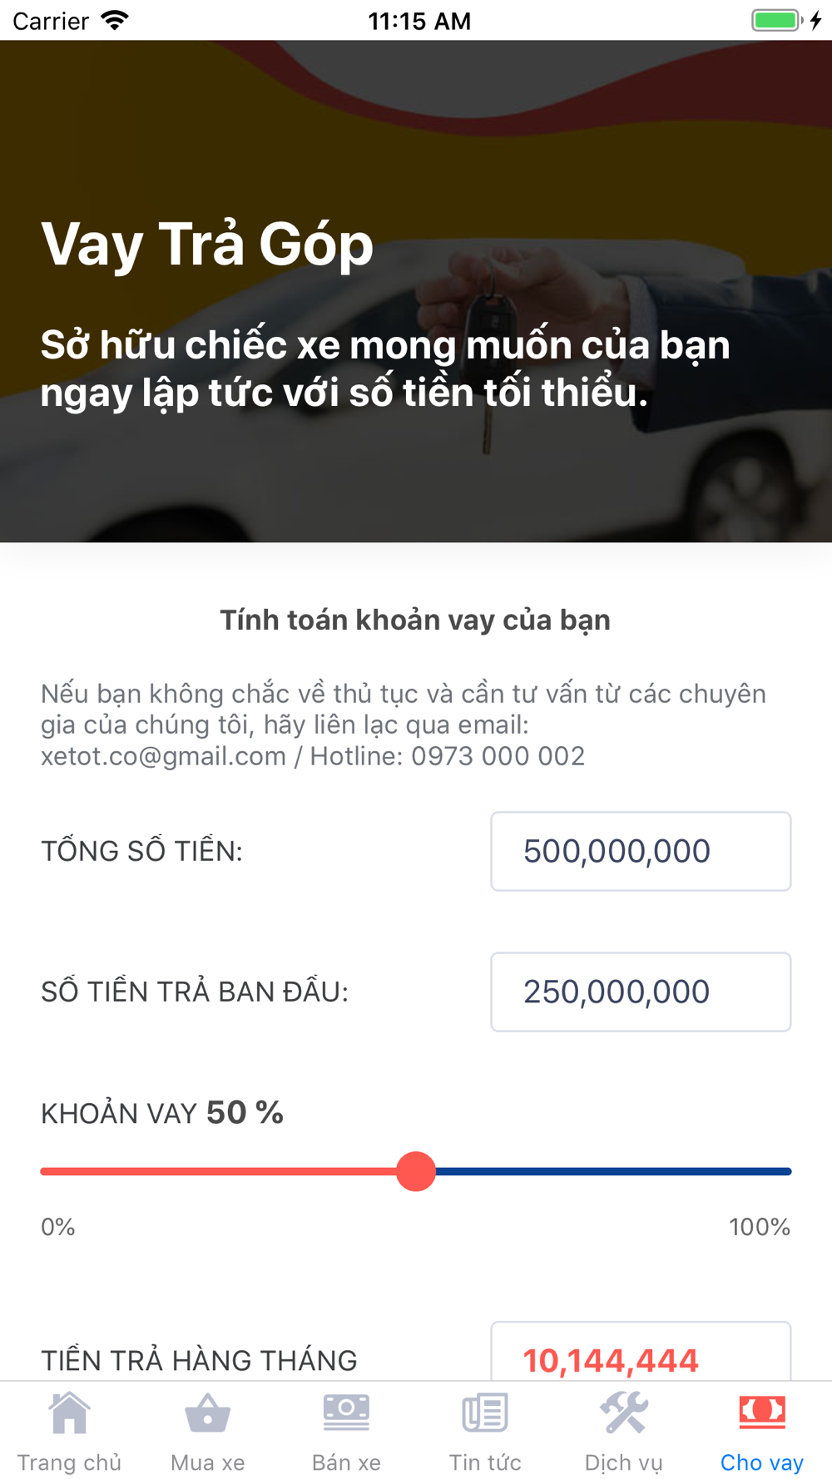Open the Mua xe basket icon
The image size is (832, 1479).
pyautogui.click(x=207, y=1412)
